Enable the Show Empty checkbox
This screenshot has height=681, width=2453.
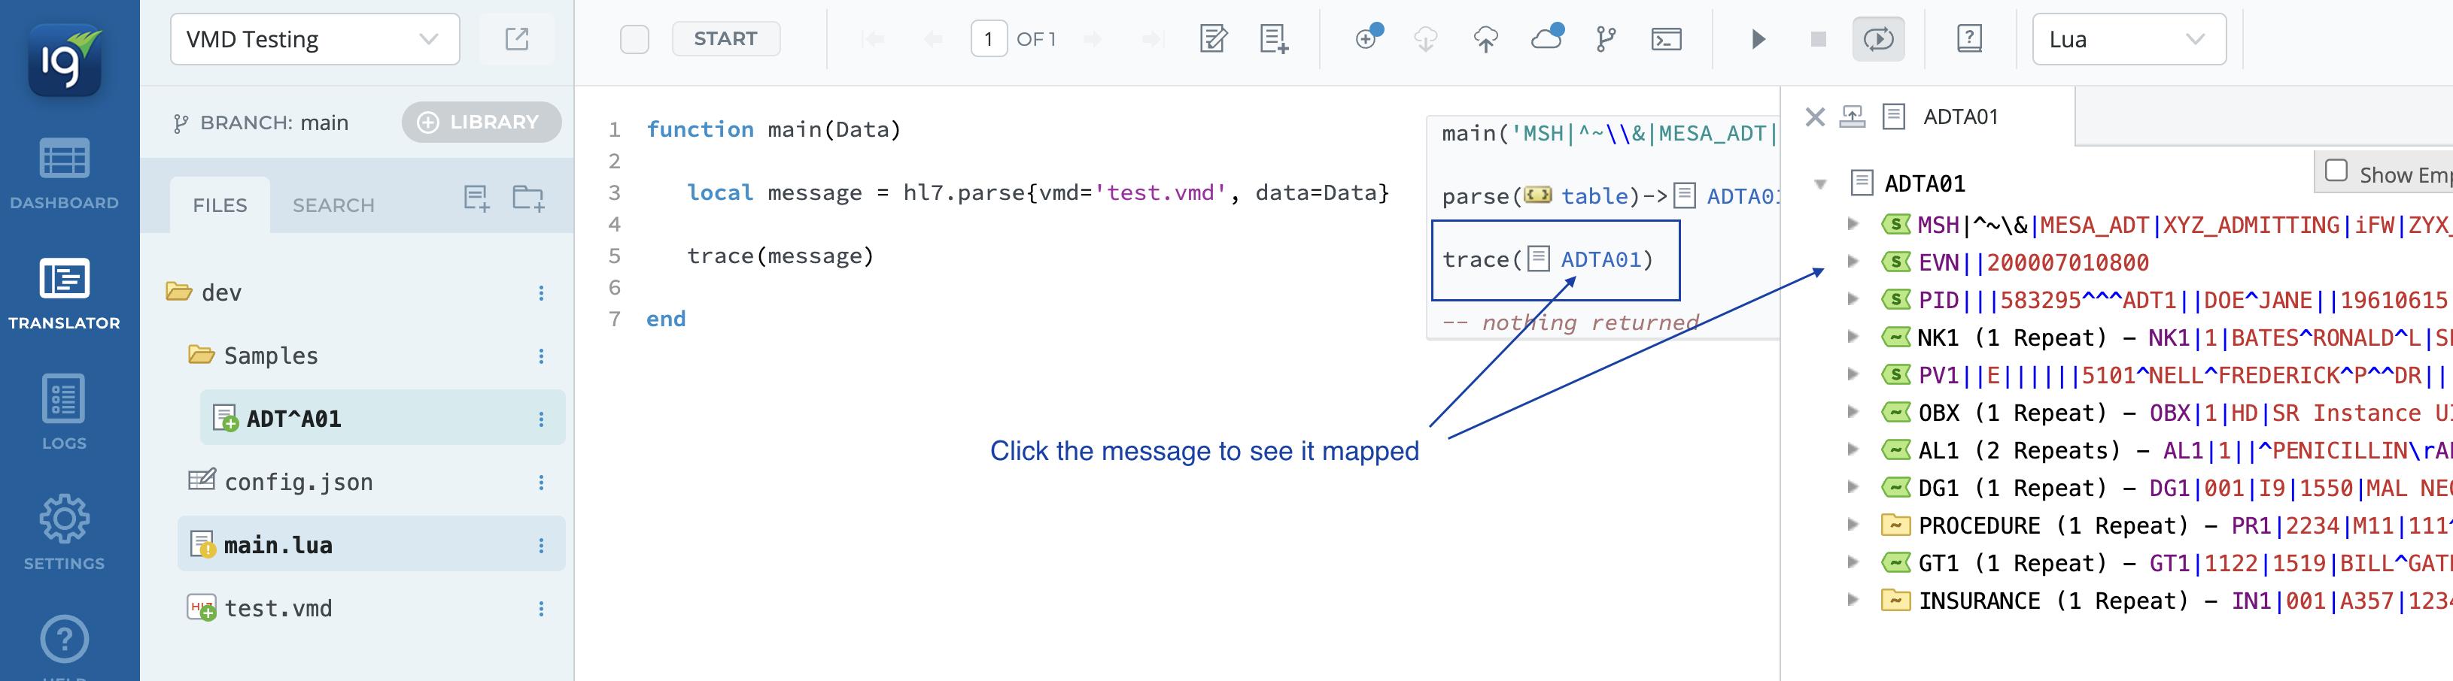pyautogui.click(x=2336, y=171)
